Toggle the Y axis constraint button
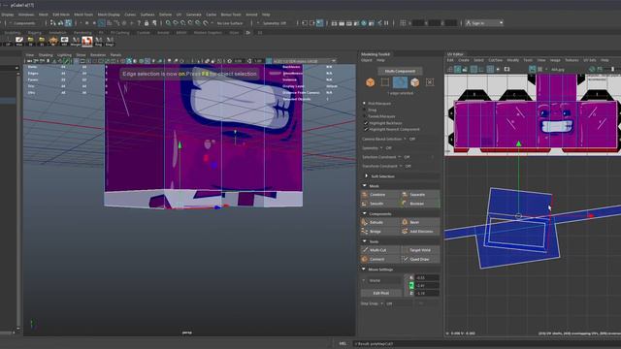This screenshot has width=621, height=349. click(x=411, y=285)
